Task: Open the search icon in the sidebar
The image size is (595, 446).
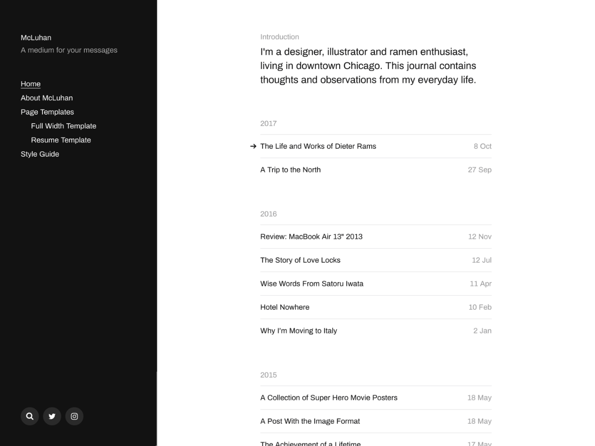Action: click(30, 416)
